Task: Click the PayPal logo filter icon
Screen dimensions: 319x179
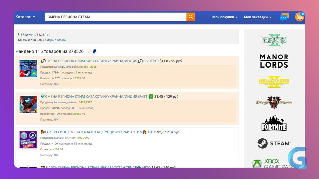Action: click(95, 51)
